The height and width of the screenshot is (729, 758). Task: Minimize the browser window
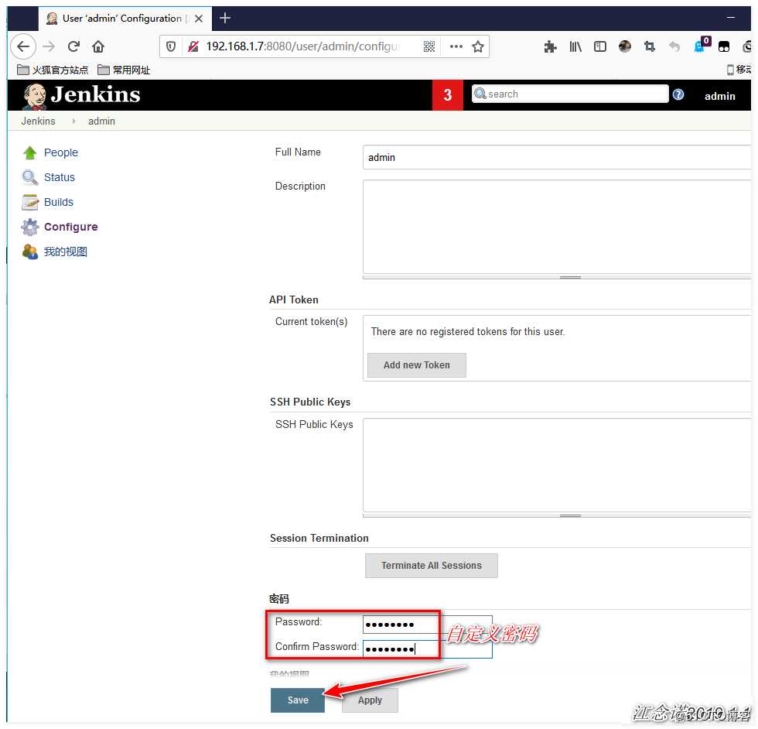tap(730, 18)
